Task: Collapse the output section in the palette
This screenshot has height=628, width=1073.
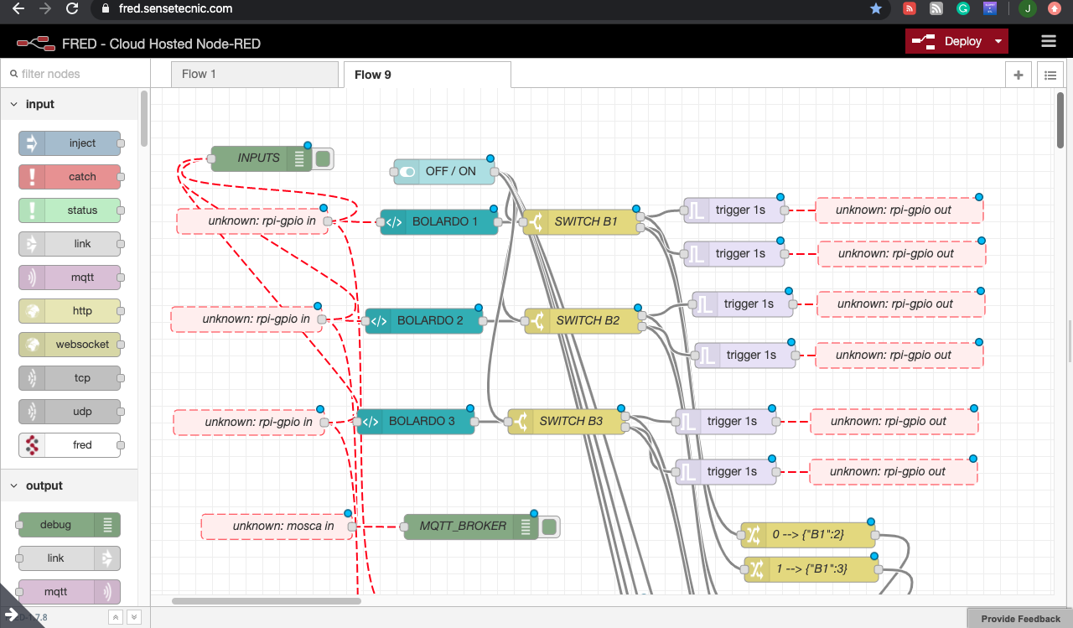Action: tap(13, 485)
